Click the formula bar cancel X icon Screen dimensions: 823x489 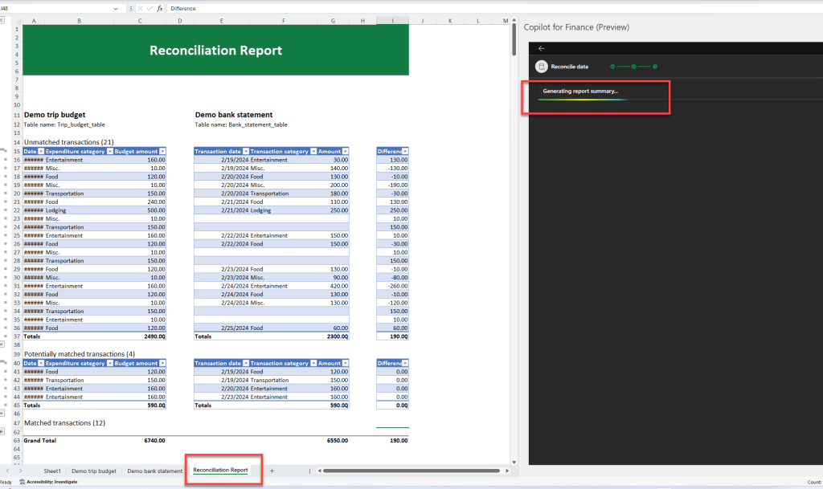(140, 8)
